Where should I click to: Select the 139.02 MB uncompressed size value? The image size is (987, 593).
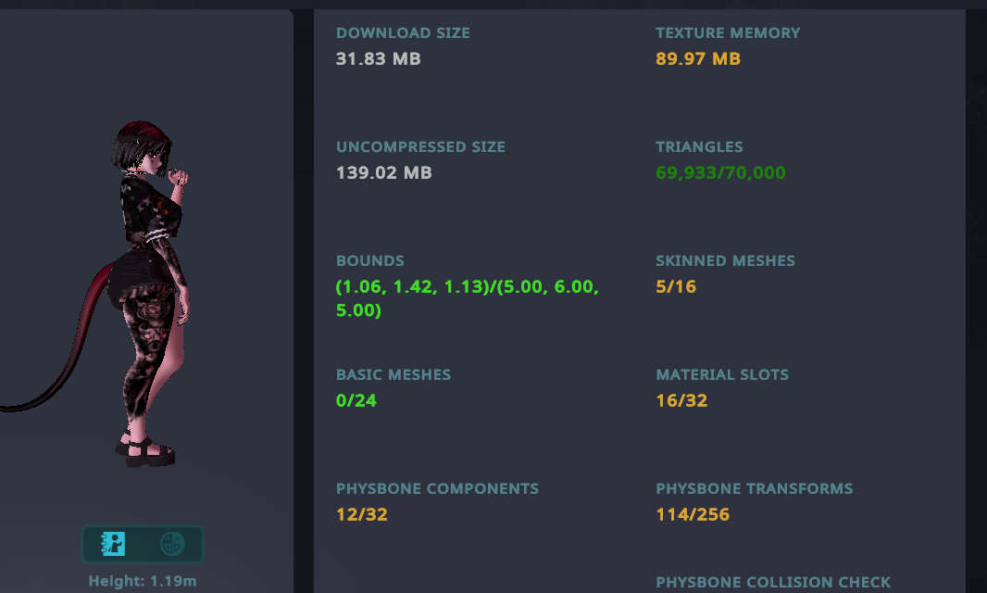coord(383,172)
